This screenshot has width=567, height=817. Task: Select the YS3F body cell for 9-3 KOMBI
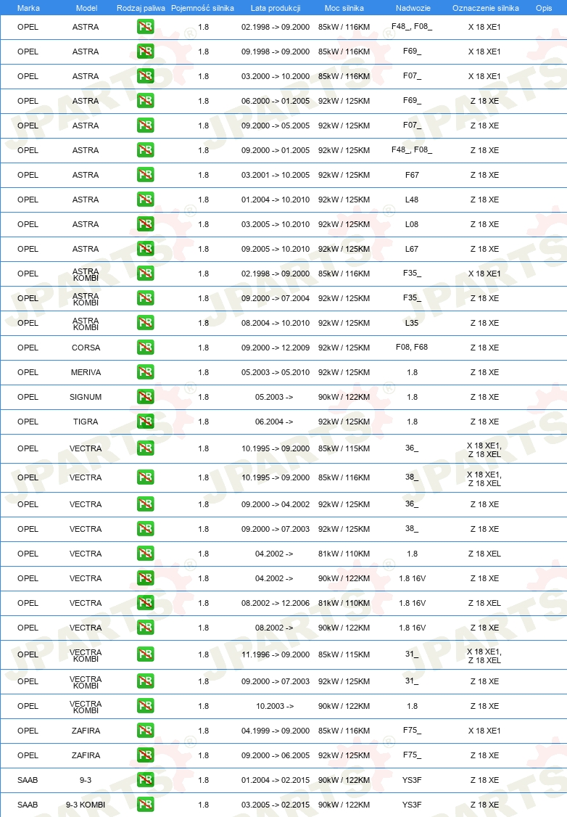click(412, 805)
